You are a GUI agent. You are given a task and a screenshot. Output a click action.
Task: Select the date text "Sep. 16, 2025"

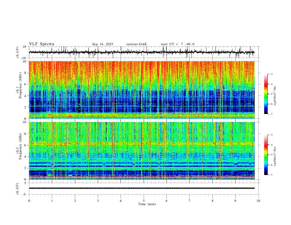[103, 44]
